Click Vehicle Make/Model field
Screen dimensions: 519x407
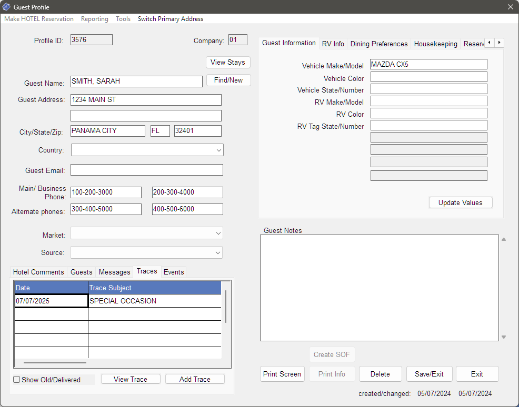pyautogui.click(x=428, y=64)
